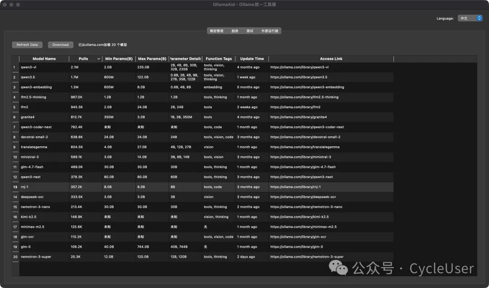Click the 1B, 3B, 350M parameter details cell
This screenshot has height=288, width=489.
pos(182,117)
